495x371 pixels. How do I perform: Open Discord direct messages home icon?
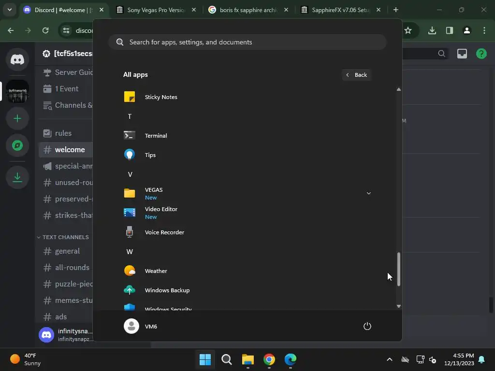[17, 59]
